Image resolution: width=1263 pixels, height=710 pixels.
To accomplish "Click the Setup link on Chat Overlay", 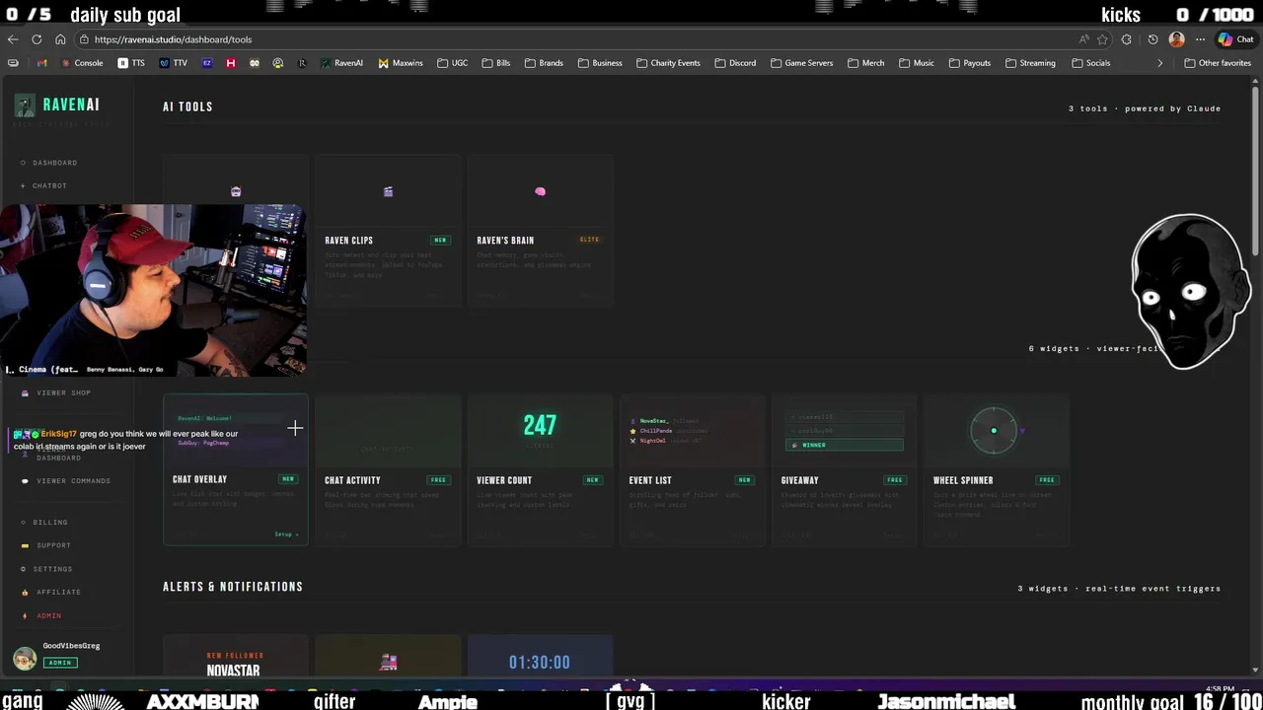I will [286, 534].
